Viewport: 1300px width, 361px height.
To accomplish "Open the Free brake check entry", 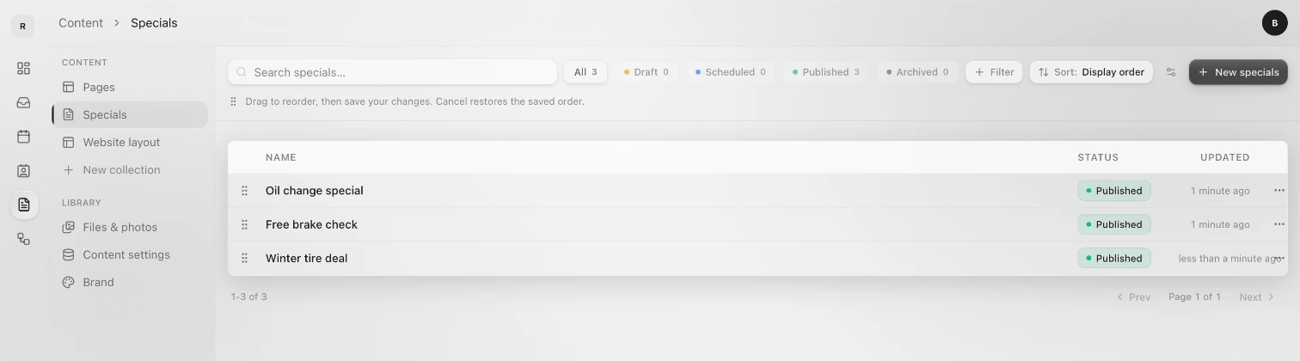I will click(x=311, y=224).
